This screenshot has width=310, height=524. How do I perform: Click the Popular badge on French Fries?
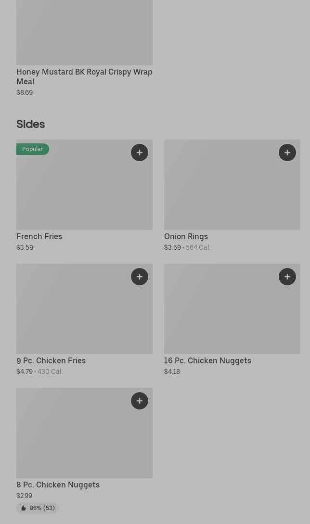[x=33, y=149]
